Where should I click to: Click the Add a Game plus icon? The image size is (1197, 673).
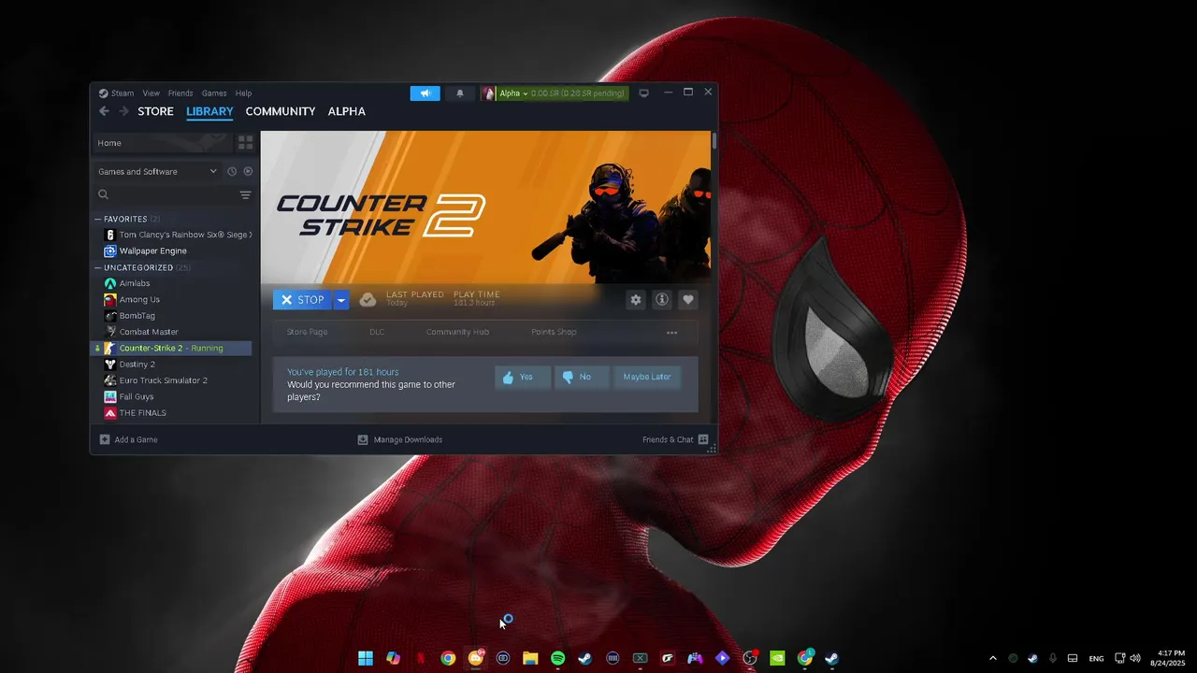[x=105, y=439]
